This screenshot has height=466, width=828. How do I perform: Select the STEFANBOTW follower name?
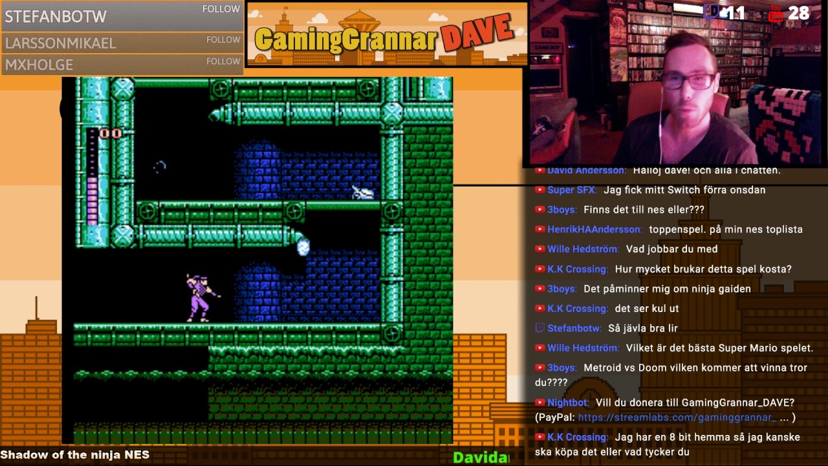[x=56, y=16]
